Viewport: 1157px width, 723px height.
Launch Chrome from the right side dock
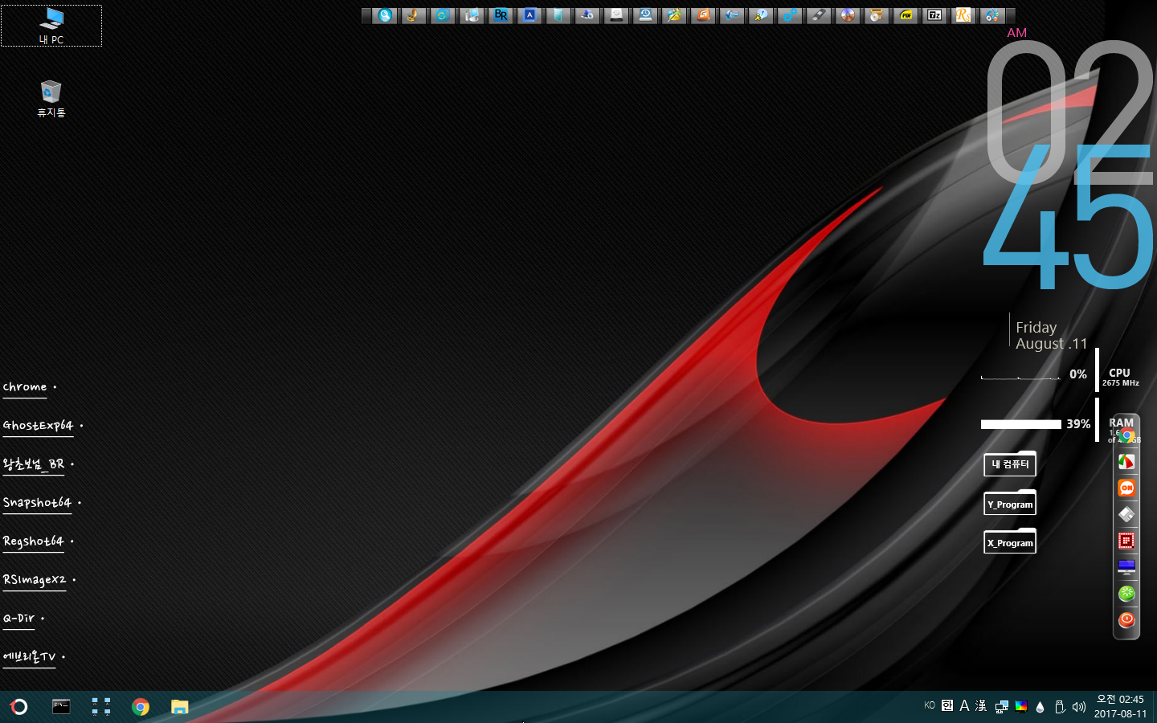[x=1127, y=436]
